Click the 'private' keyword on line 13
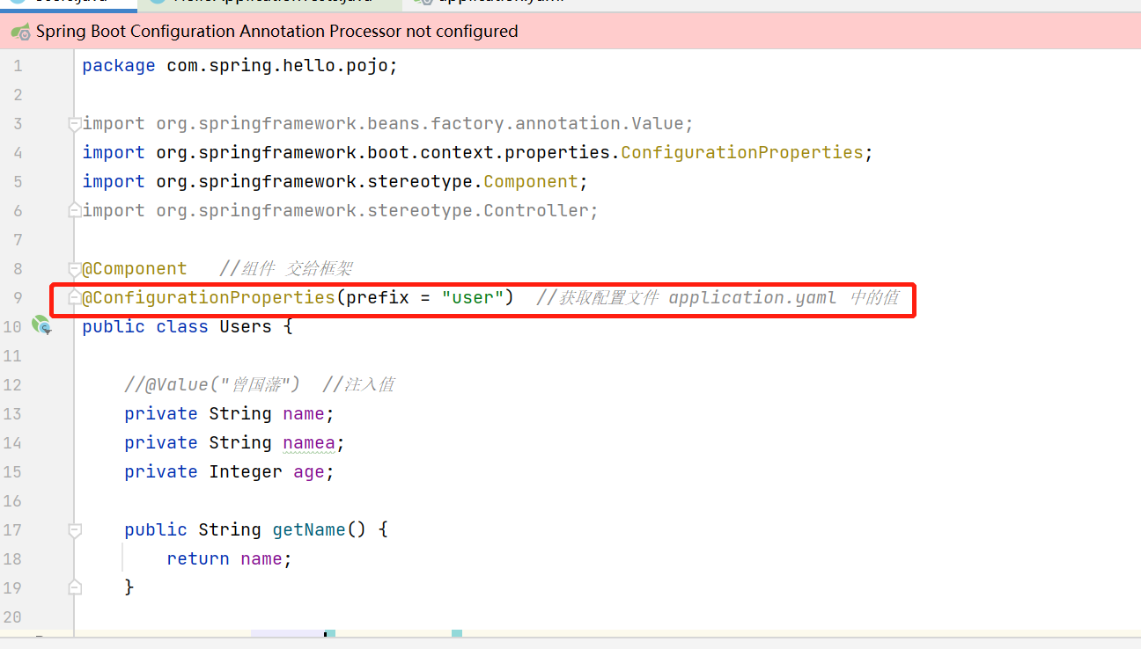Screen dimensions: 1141x649 pos(161,413)
